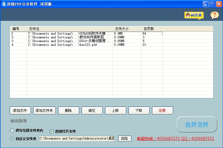This screenshot has height=148, width=223.
Task: Start merging with 合并文件 button
Action: tap(197, 125)
